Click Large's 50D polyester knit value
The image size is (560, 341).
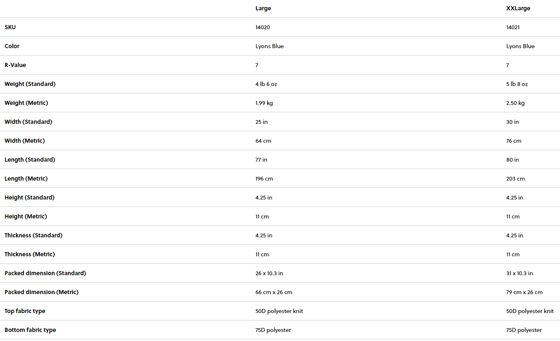279,311
